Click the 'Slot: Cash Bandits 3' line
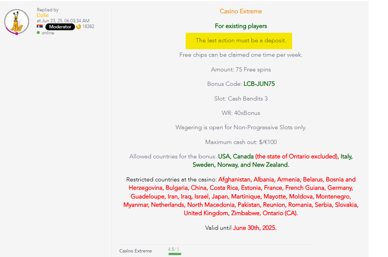Image resolution: width=388 pixels, height=257 pixels. tap(241, 99)
